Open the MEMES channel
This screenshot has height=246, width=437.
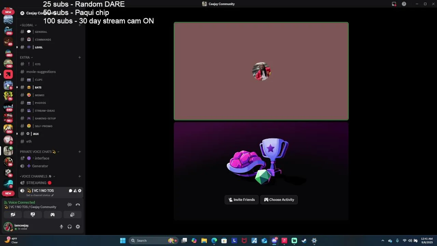[51, 95]
